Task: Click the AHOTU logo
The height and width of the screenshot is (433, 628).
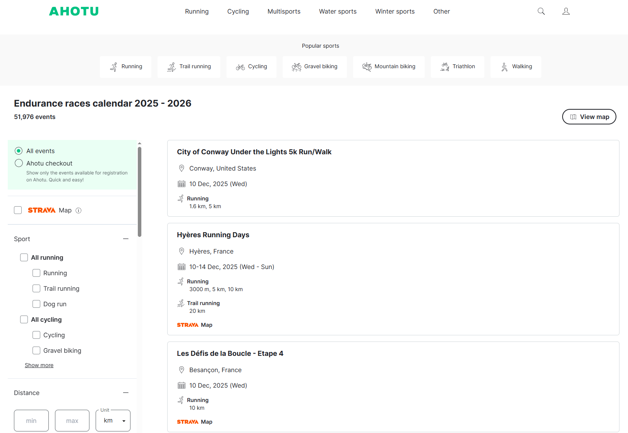Action: point(74,11)
